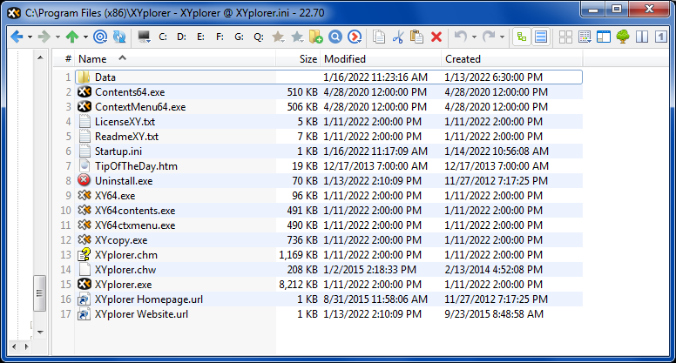The width and height of the screenshot is (676, 363).
Task: Click tree panel scroll down arrow
Action: point(40,332)
